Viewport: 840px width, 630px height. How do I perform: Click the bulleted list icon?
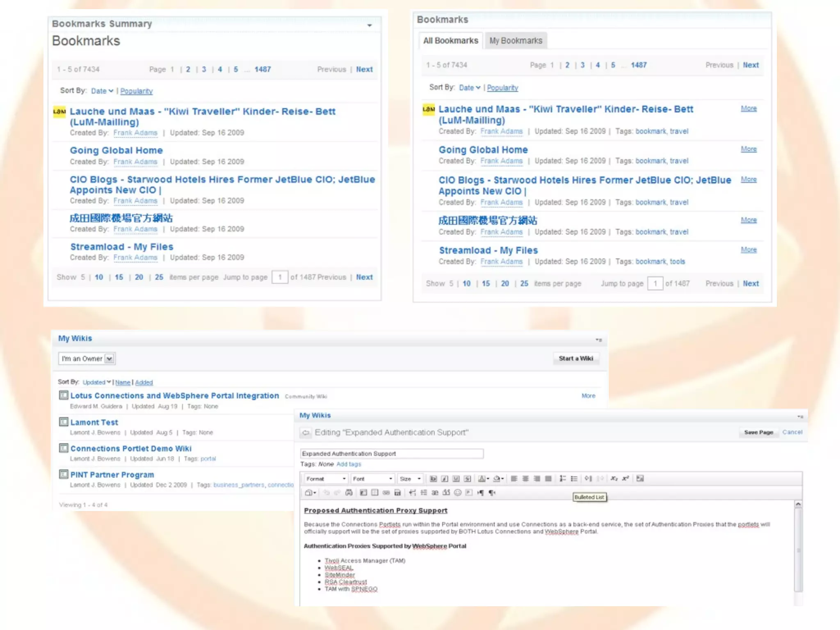574,479
